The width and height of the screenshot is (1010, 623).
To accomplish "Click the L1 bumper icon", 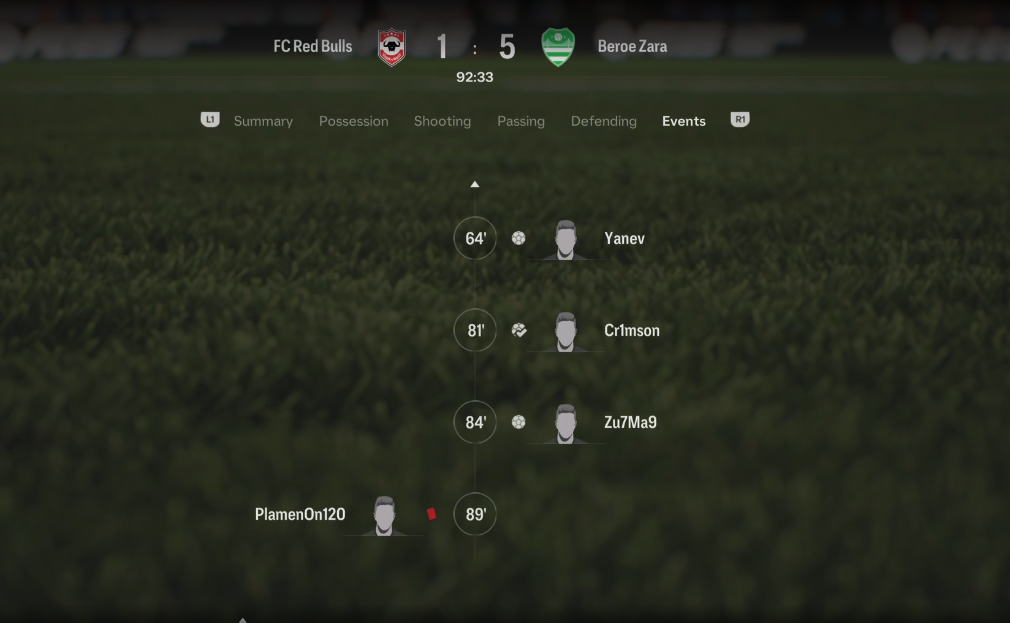I will pos(210,120).
